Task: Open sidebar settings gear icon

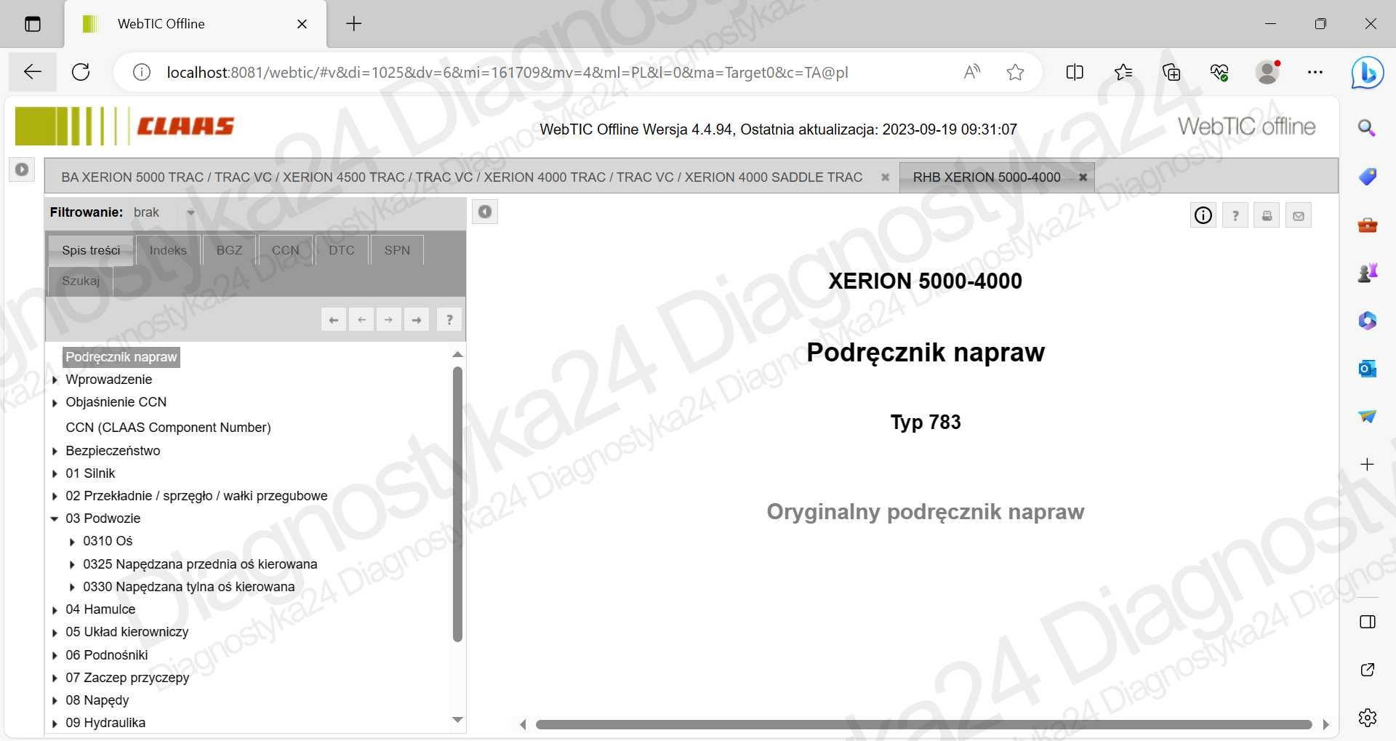Action: coord(1367,718)
